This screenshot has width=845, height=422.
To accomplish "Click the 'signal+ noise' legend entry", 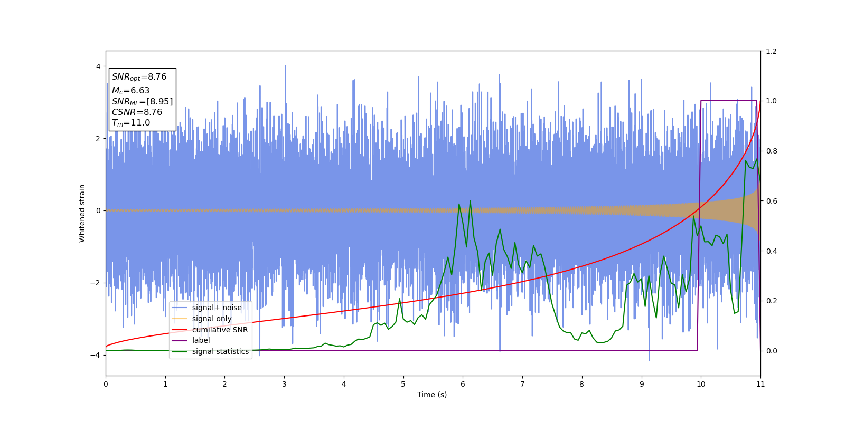I will click(217, 308).
